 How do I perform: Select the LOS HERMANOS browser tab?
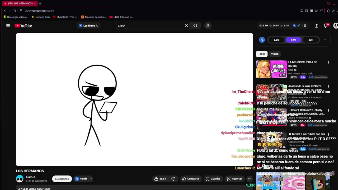pos(20,3)
